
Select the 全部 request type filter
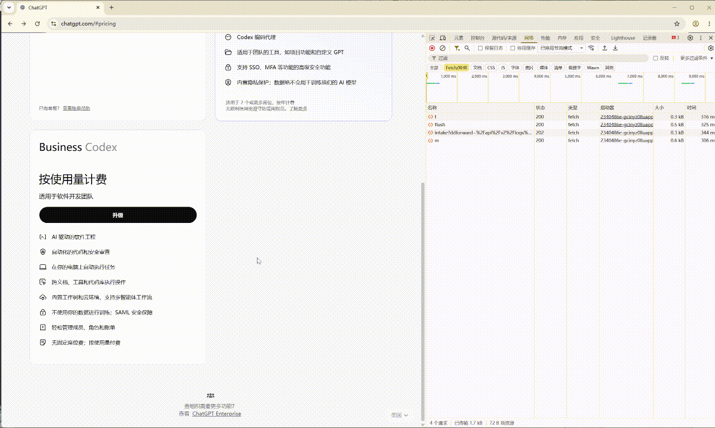(434, 68)
